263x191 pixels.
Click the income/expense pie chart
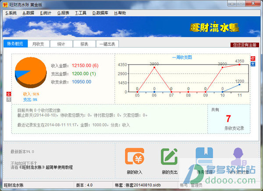[x=31, y=72]
